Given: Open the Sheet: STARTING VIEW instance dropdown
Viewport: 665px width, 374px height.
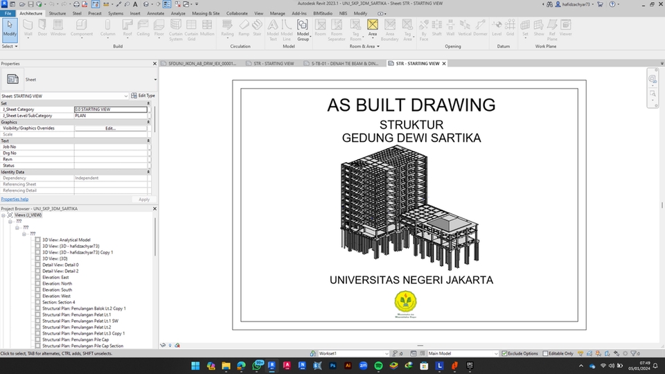Looking at the screenshot, I should [125, 96].
